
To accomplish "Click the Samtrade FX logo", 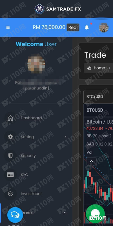I will (x=58, y=9).
